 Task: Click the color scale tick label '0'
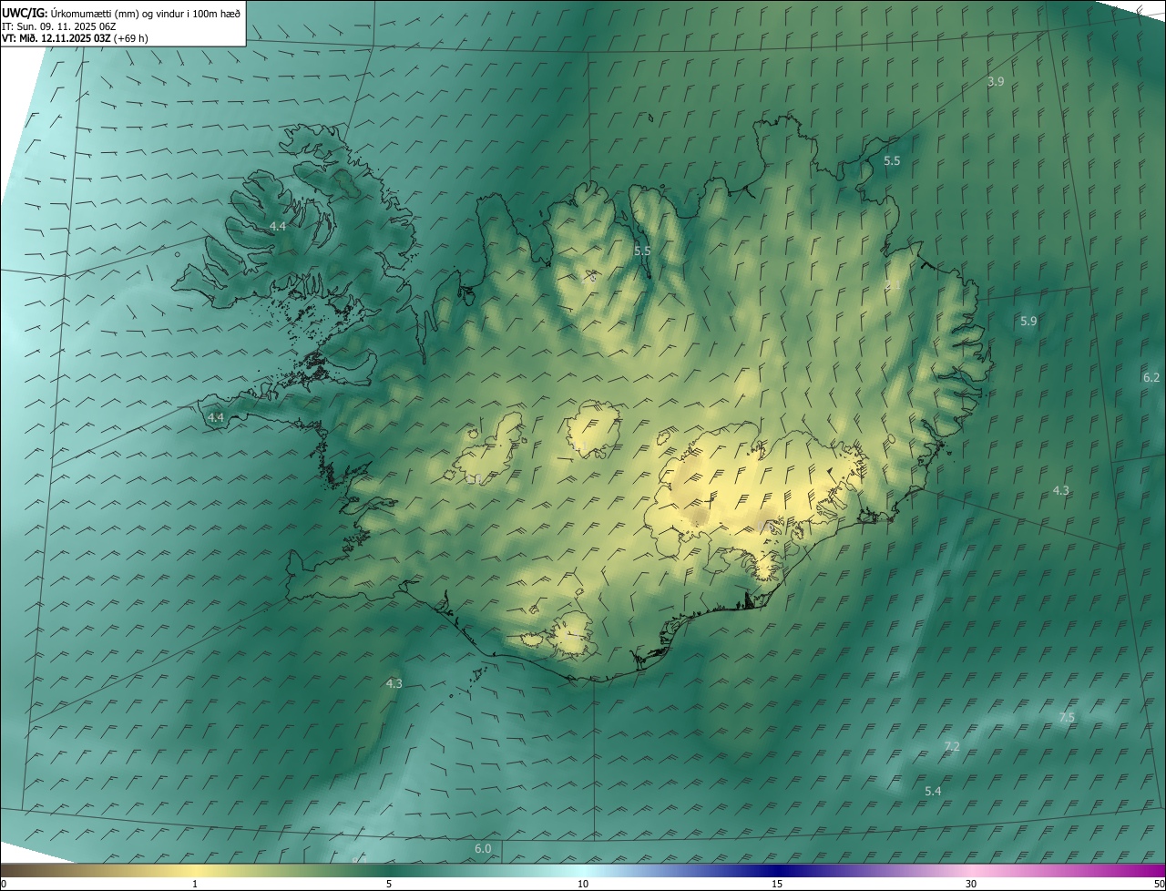pyautogui.click(x=4, y=884)
